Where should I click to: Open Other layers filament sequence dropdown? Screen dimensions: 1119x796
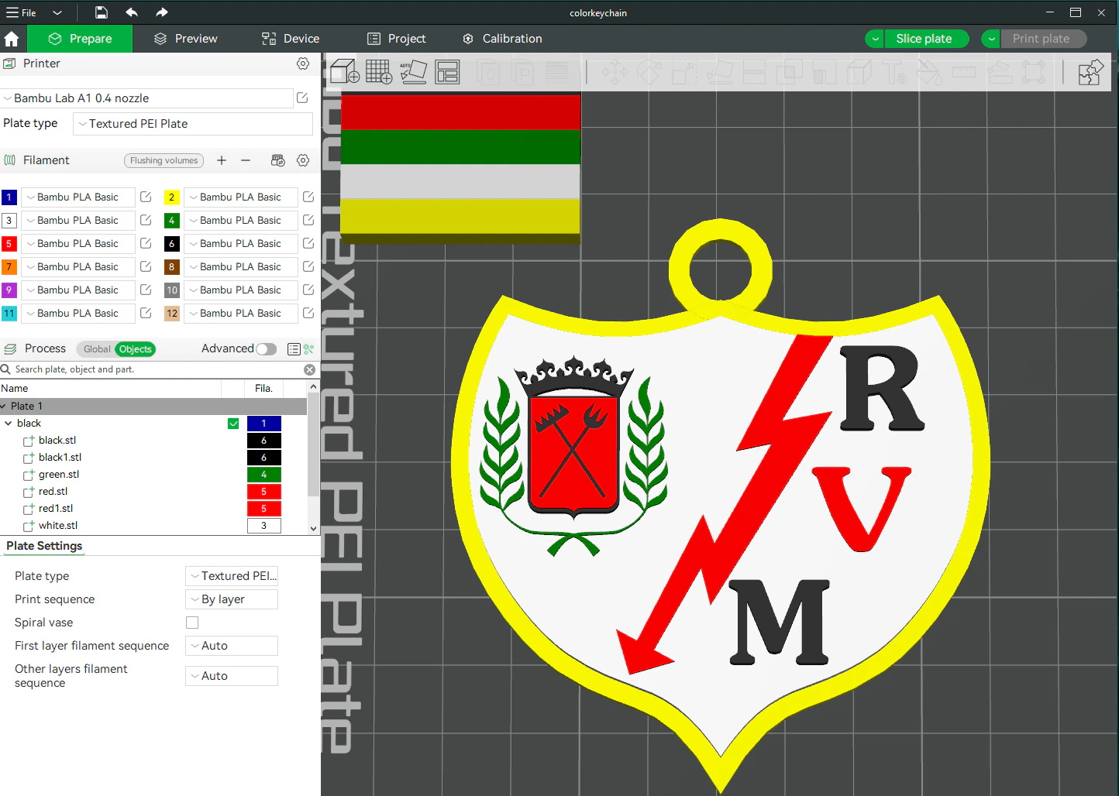point(232,676)
